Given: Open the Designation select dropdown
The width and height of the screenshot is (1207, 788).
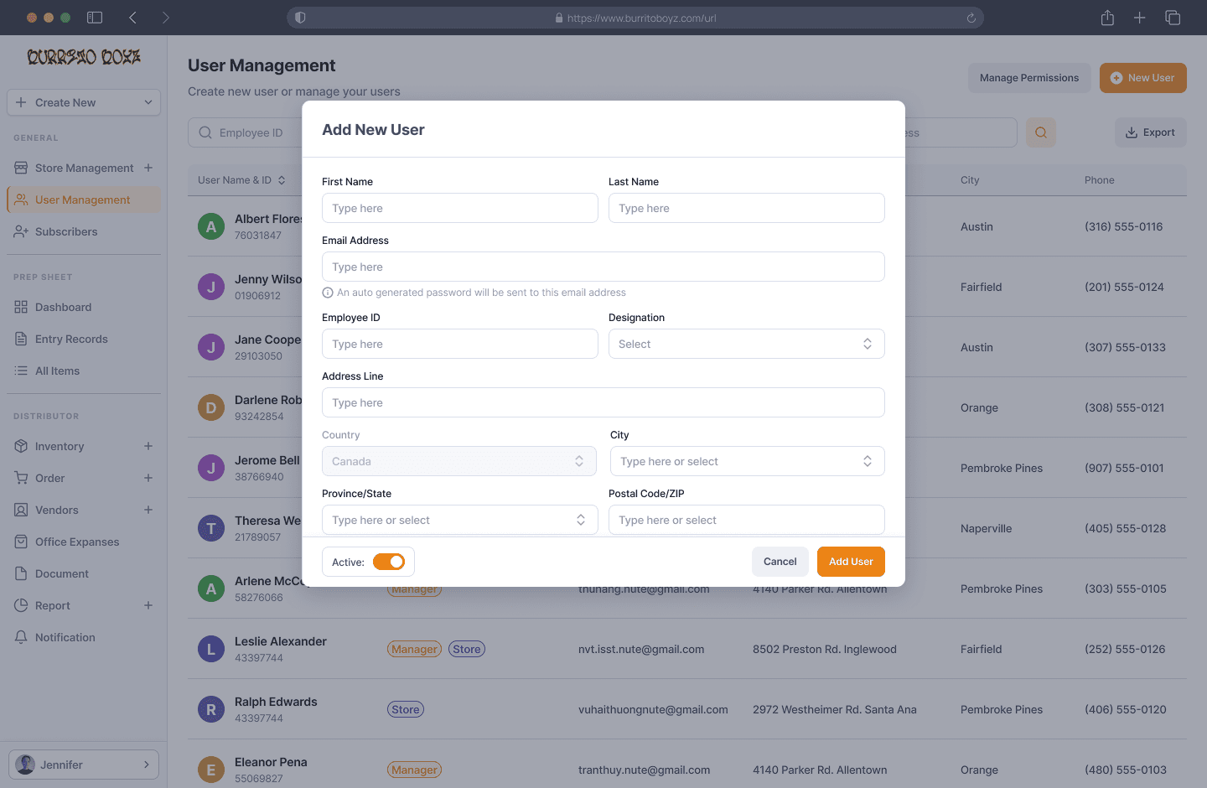Looking at the screenshot, I should (747, 344).
